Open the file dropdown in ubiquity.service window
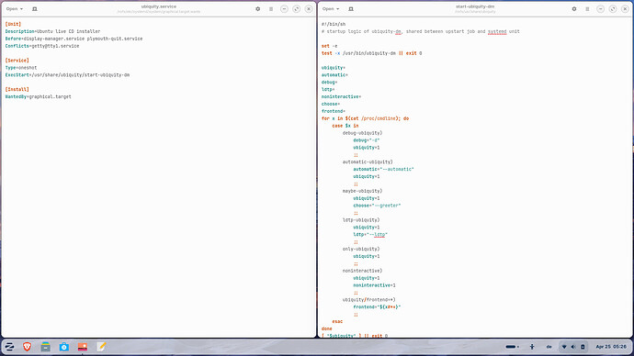 (x=14, y=9)
